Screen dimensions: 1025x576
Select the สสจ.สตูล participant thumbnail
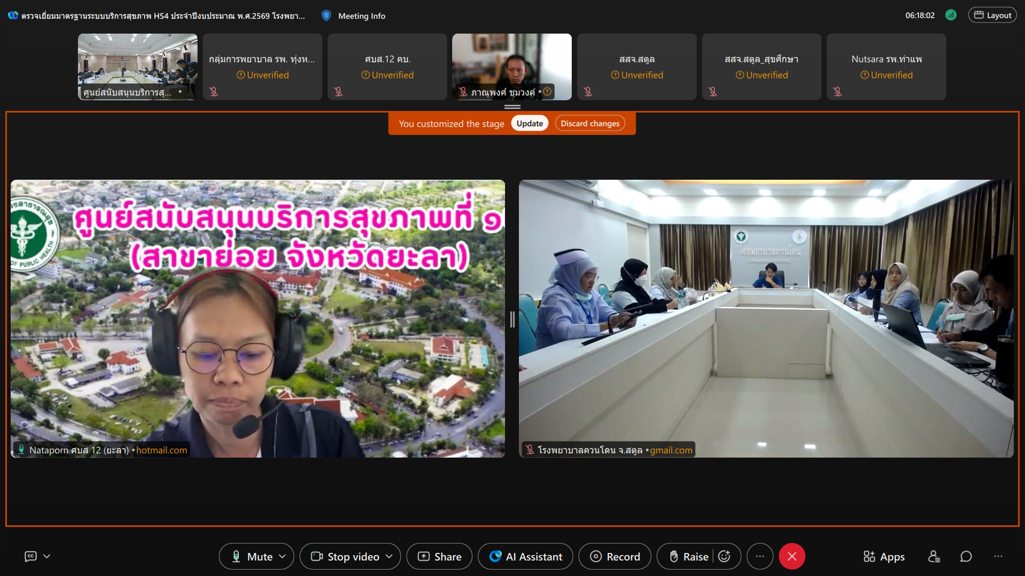click(x=636, y=67)
